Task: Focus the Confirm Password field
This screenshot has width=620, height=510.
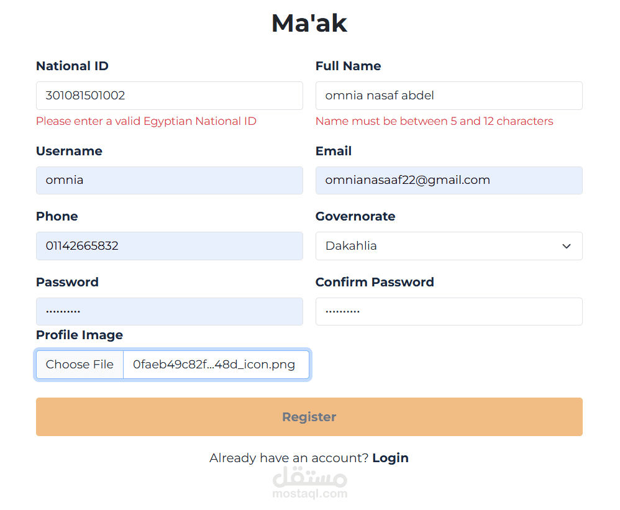Action: click(x=449, y=312)
